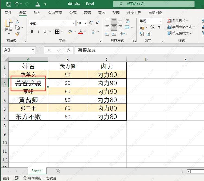The image size is (204, 181).
Task: Select the cell containing 东方不败
Action: pos(28,117)
